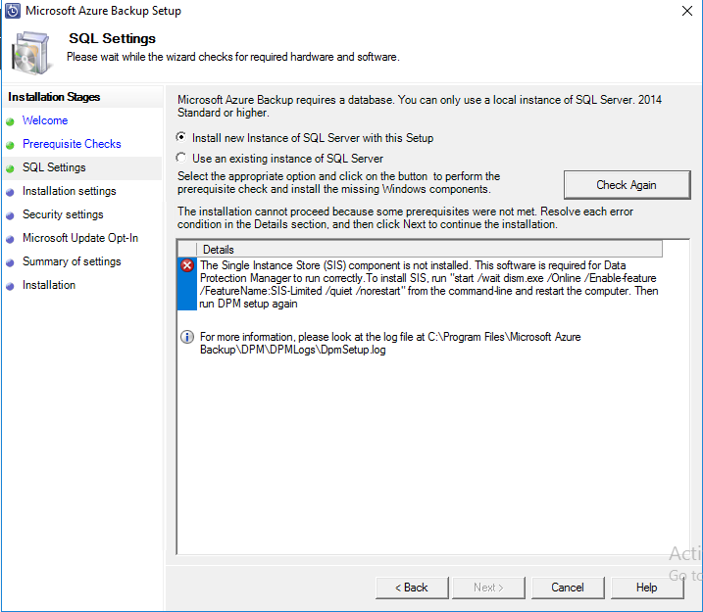Click the Azure Backup title bar icon
Image resolution: width=703 pixels, height=612 pixels.
pyautogui.click(x=12, y=11)
